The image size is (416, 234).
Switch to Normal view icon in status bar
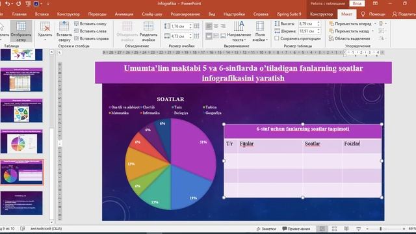coord(322,229)
